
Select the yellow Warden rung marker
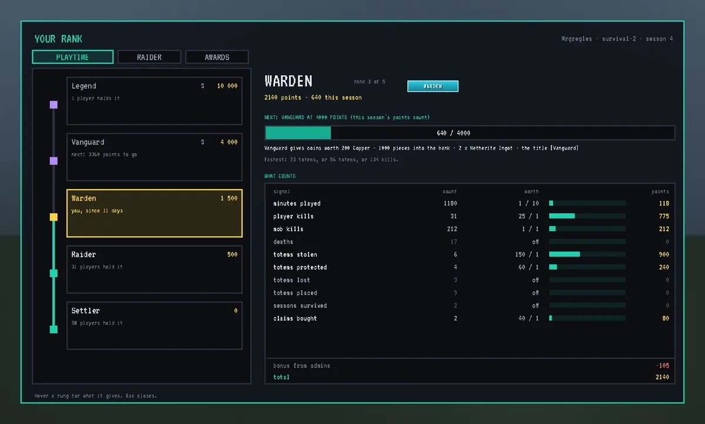pos(53,217)
